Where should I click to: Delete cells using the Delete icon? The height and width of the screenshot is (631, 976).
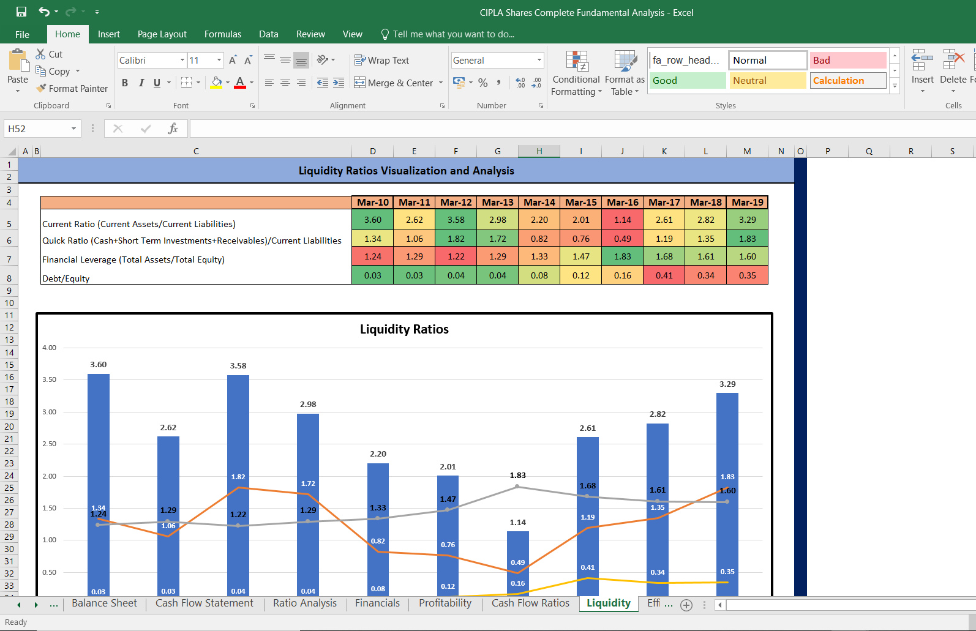click(x=953, y=61)
